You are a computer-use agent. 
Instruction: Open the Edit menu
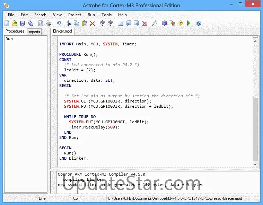coord(24,15)
